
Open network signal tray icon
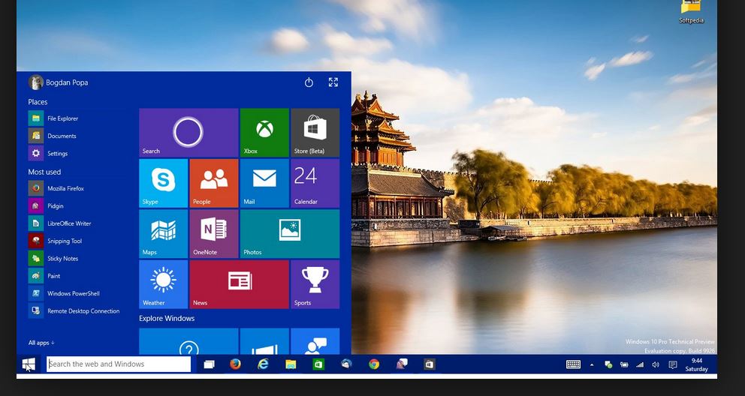click(640, 364)
